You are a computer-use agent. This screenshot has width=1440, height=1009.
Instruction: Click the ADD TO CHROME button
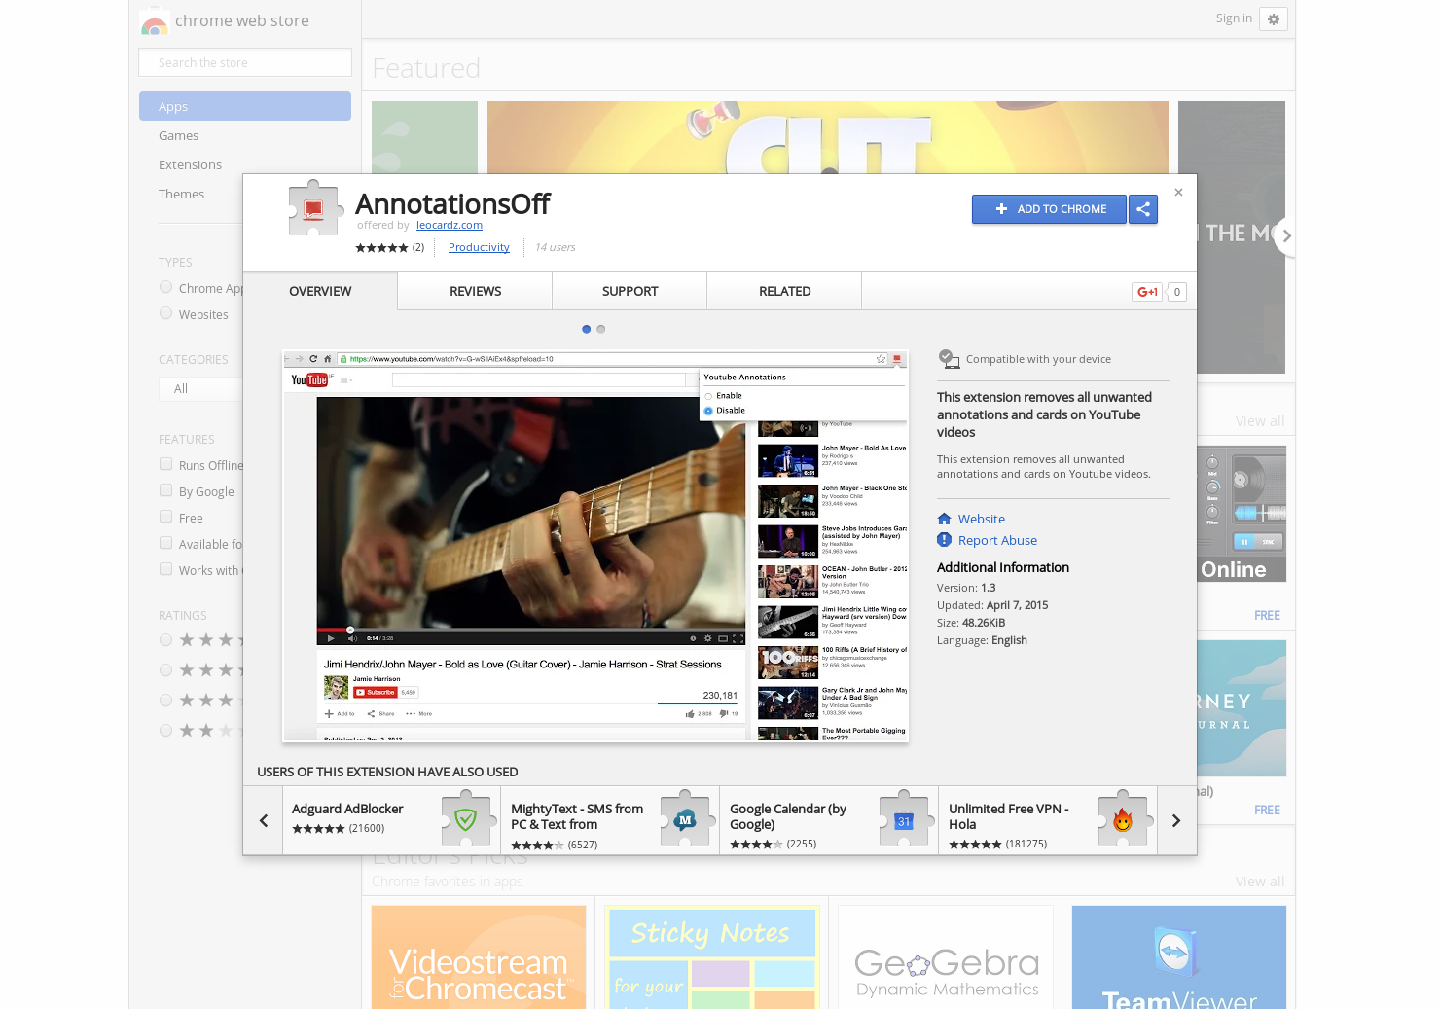[x=1049, y=209]
